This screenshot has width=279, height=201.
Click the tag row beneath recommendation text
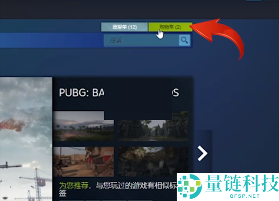point(116,198)
